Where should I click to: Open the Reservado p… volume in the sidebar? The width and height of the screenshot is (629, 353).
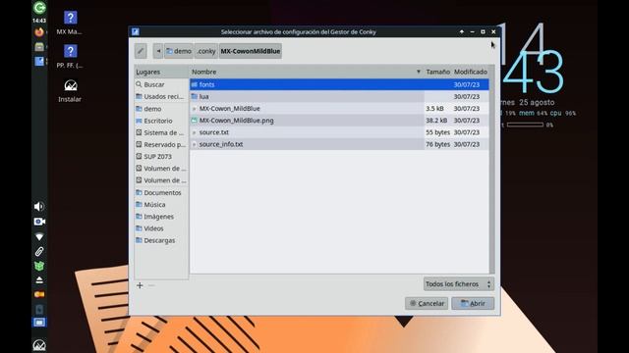click(161, 144)
